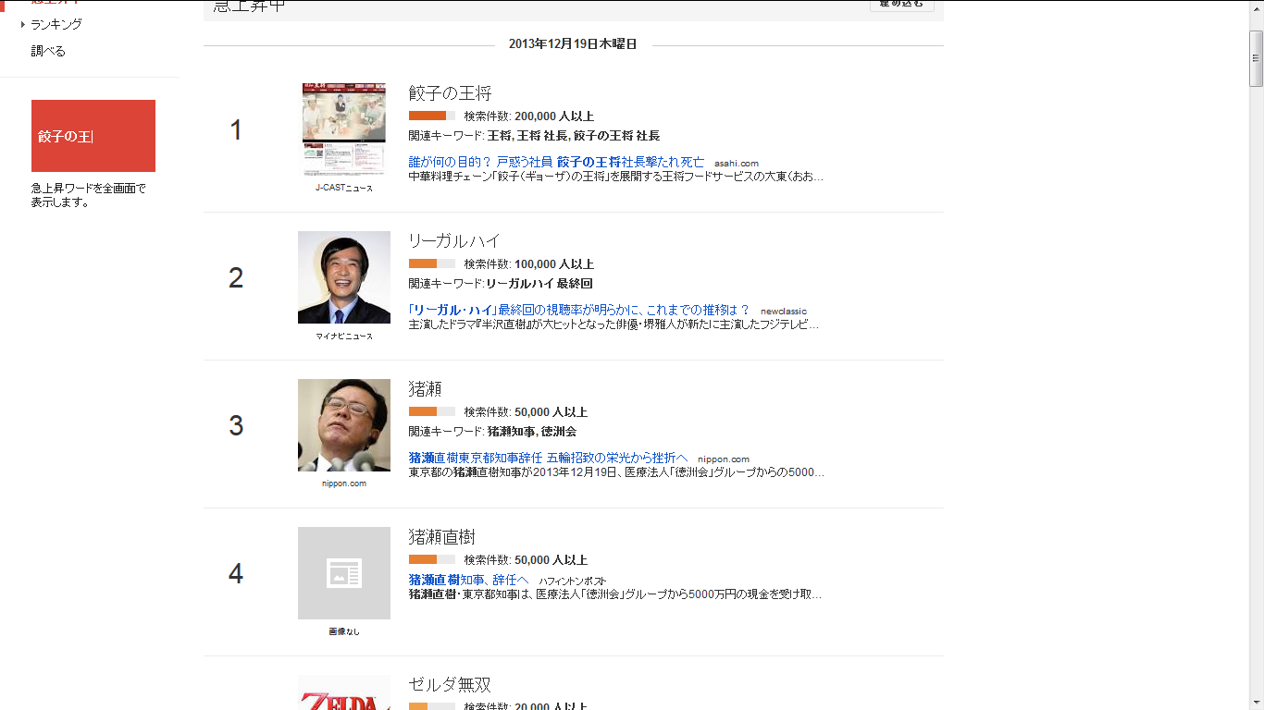
Task: Open the リーガルハイ trend title
Action: point(454,241)
